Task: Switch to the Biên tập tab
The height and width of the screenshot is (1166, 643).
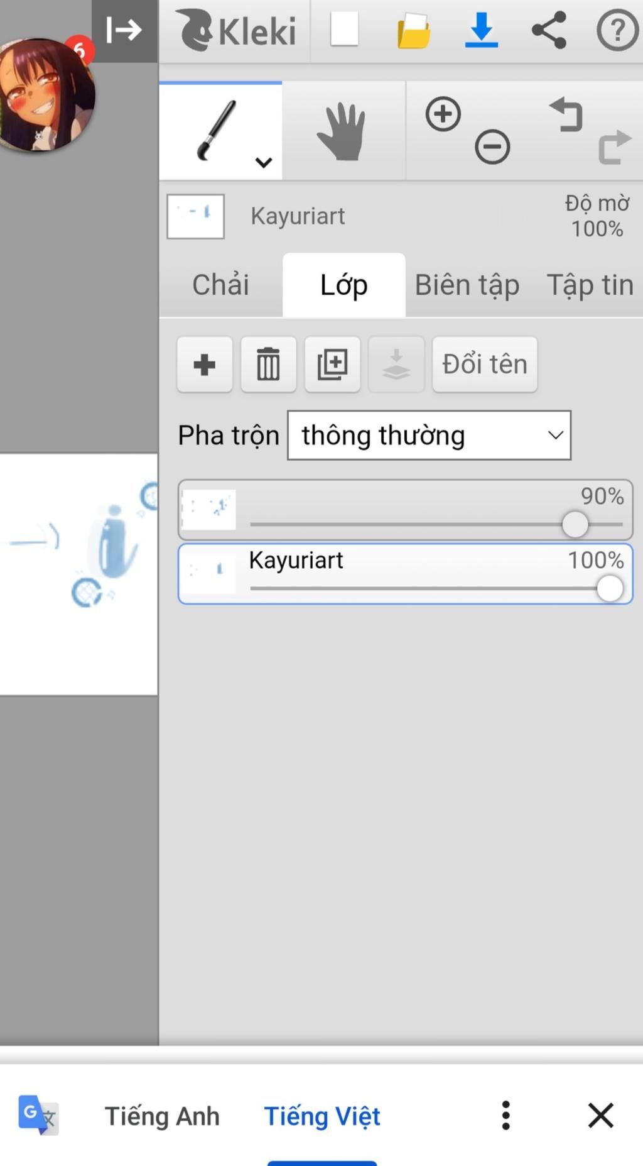Action: [467, 285]
